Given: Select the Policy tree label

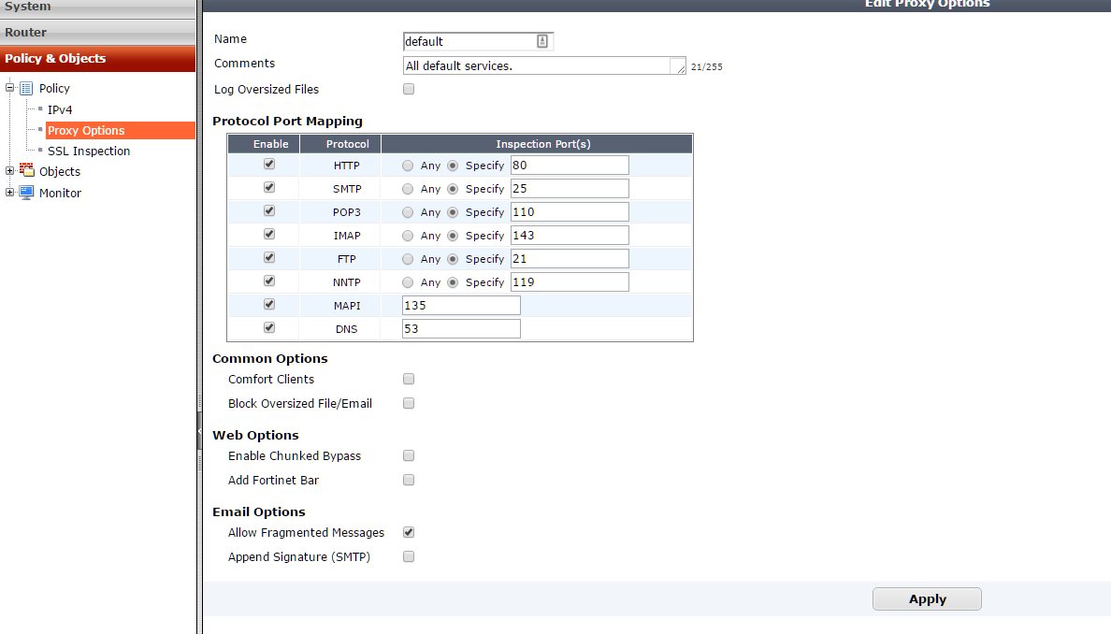Looking at the screenshot, I should (x=54, y=89).
